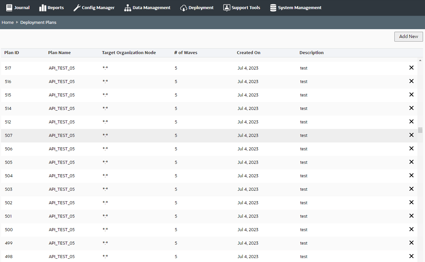The image size is (425, 262).
Task: Delete plan 499 with its X icon
Action: (x=411, y=243)
